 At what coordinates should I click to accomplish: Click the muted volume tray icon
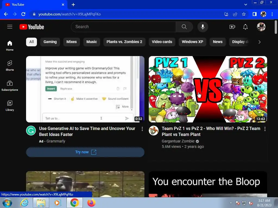click(x=251, y=203)
